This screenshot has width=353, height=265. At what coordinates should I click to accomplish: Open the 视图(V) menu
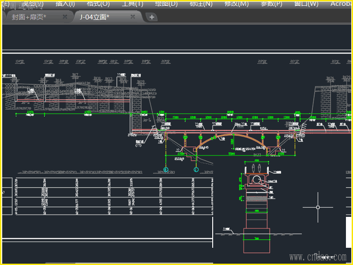coord(32,4)
